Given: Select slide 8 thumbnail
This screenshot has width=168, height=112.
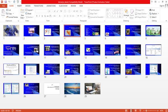Looking at the screenshot, I should [153, 31].
